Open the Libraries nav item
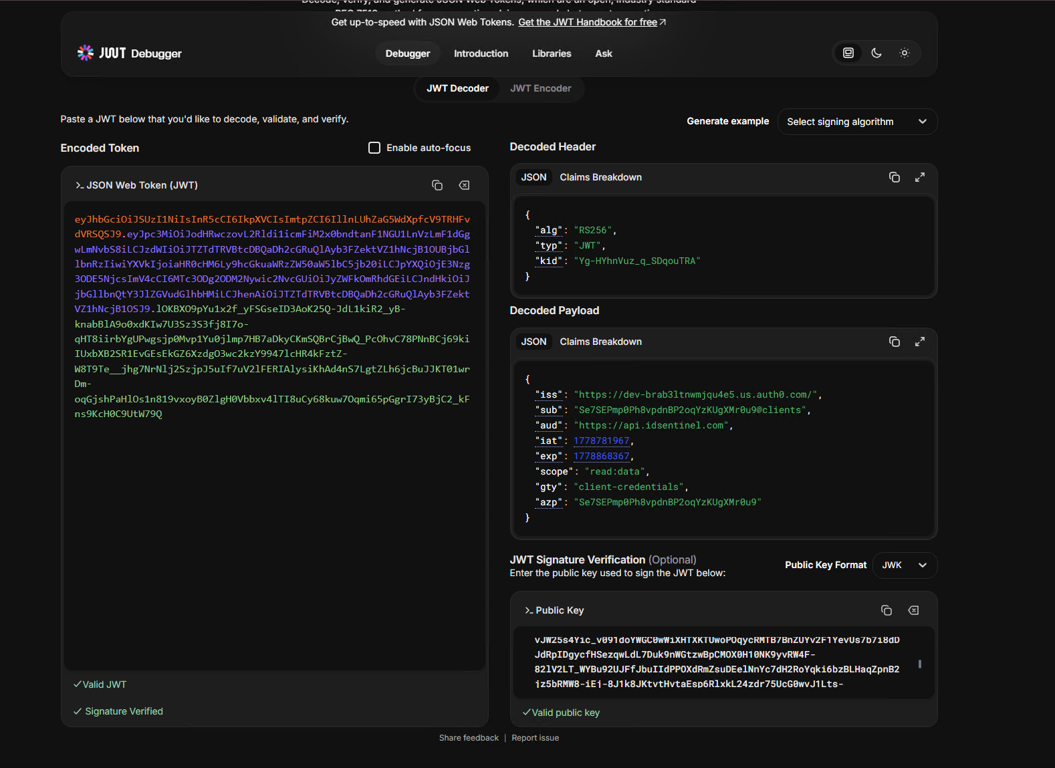Image resolution: width=1055 pixels, height=768 pixels. pos(552,53)
